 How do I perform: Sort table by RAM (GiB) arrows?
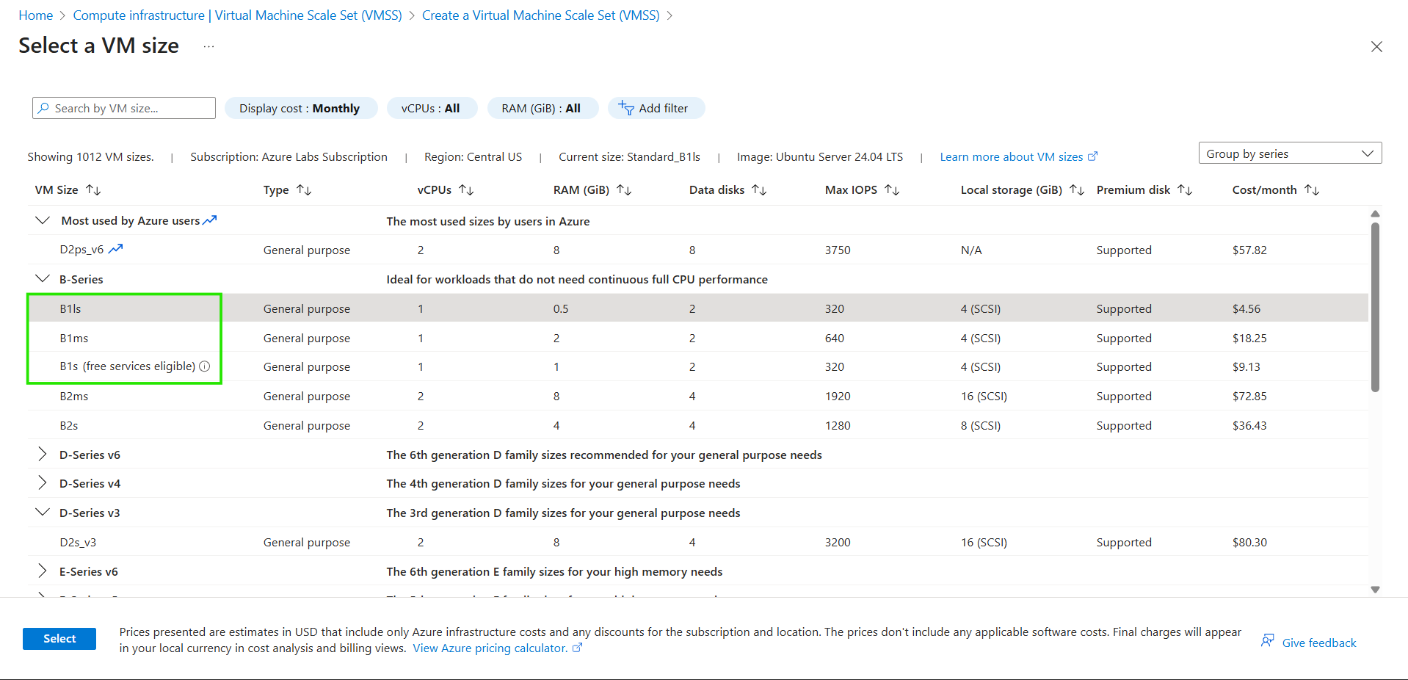[x=624, y=190]
